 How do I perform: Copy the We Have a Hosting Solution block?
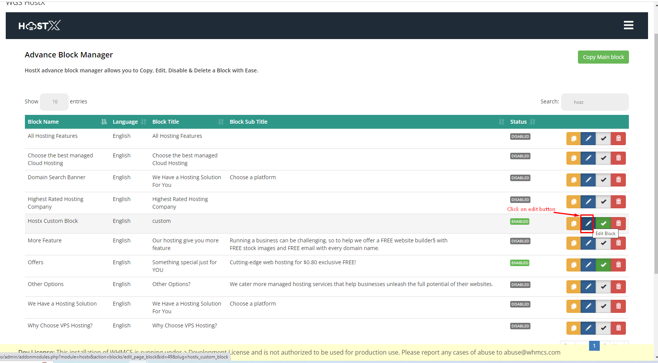click(573, 306)
